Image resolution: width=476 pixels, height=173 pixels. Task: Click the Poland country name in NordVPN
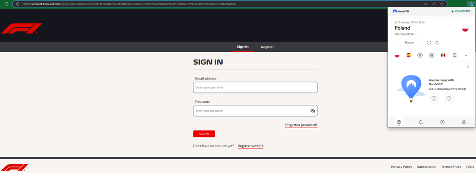(x=402, y=28)
